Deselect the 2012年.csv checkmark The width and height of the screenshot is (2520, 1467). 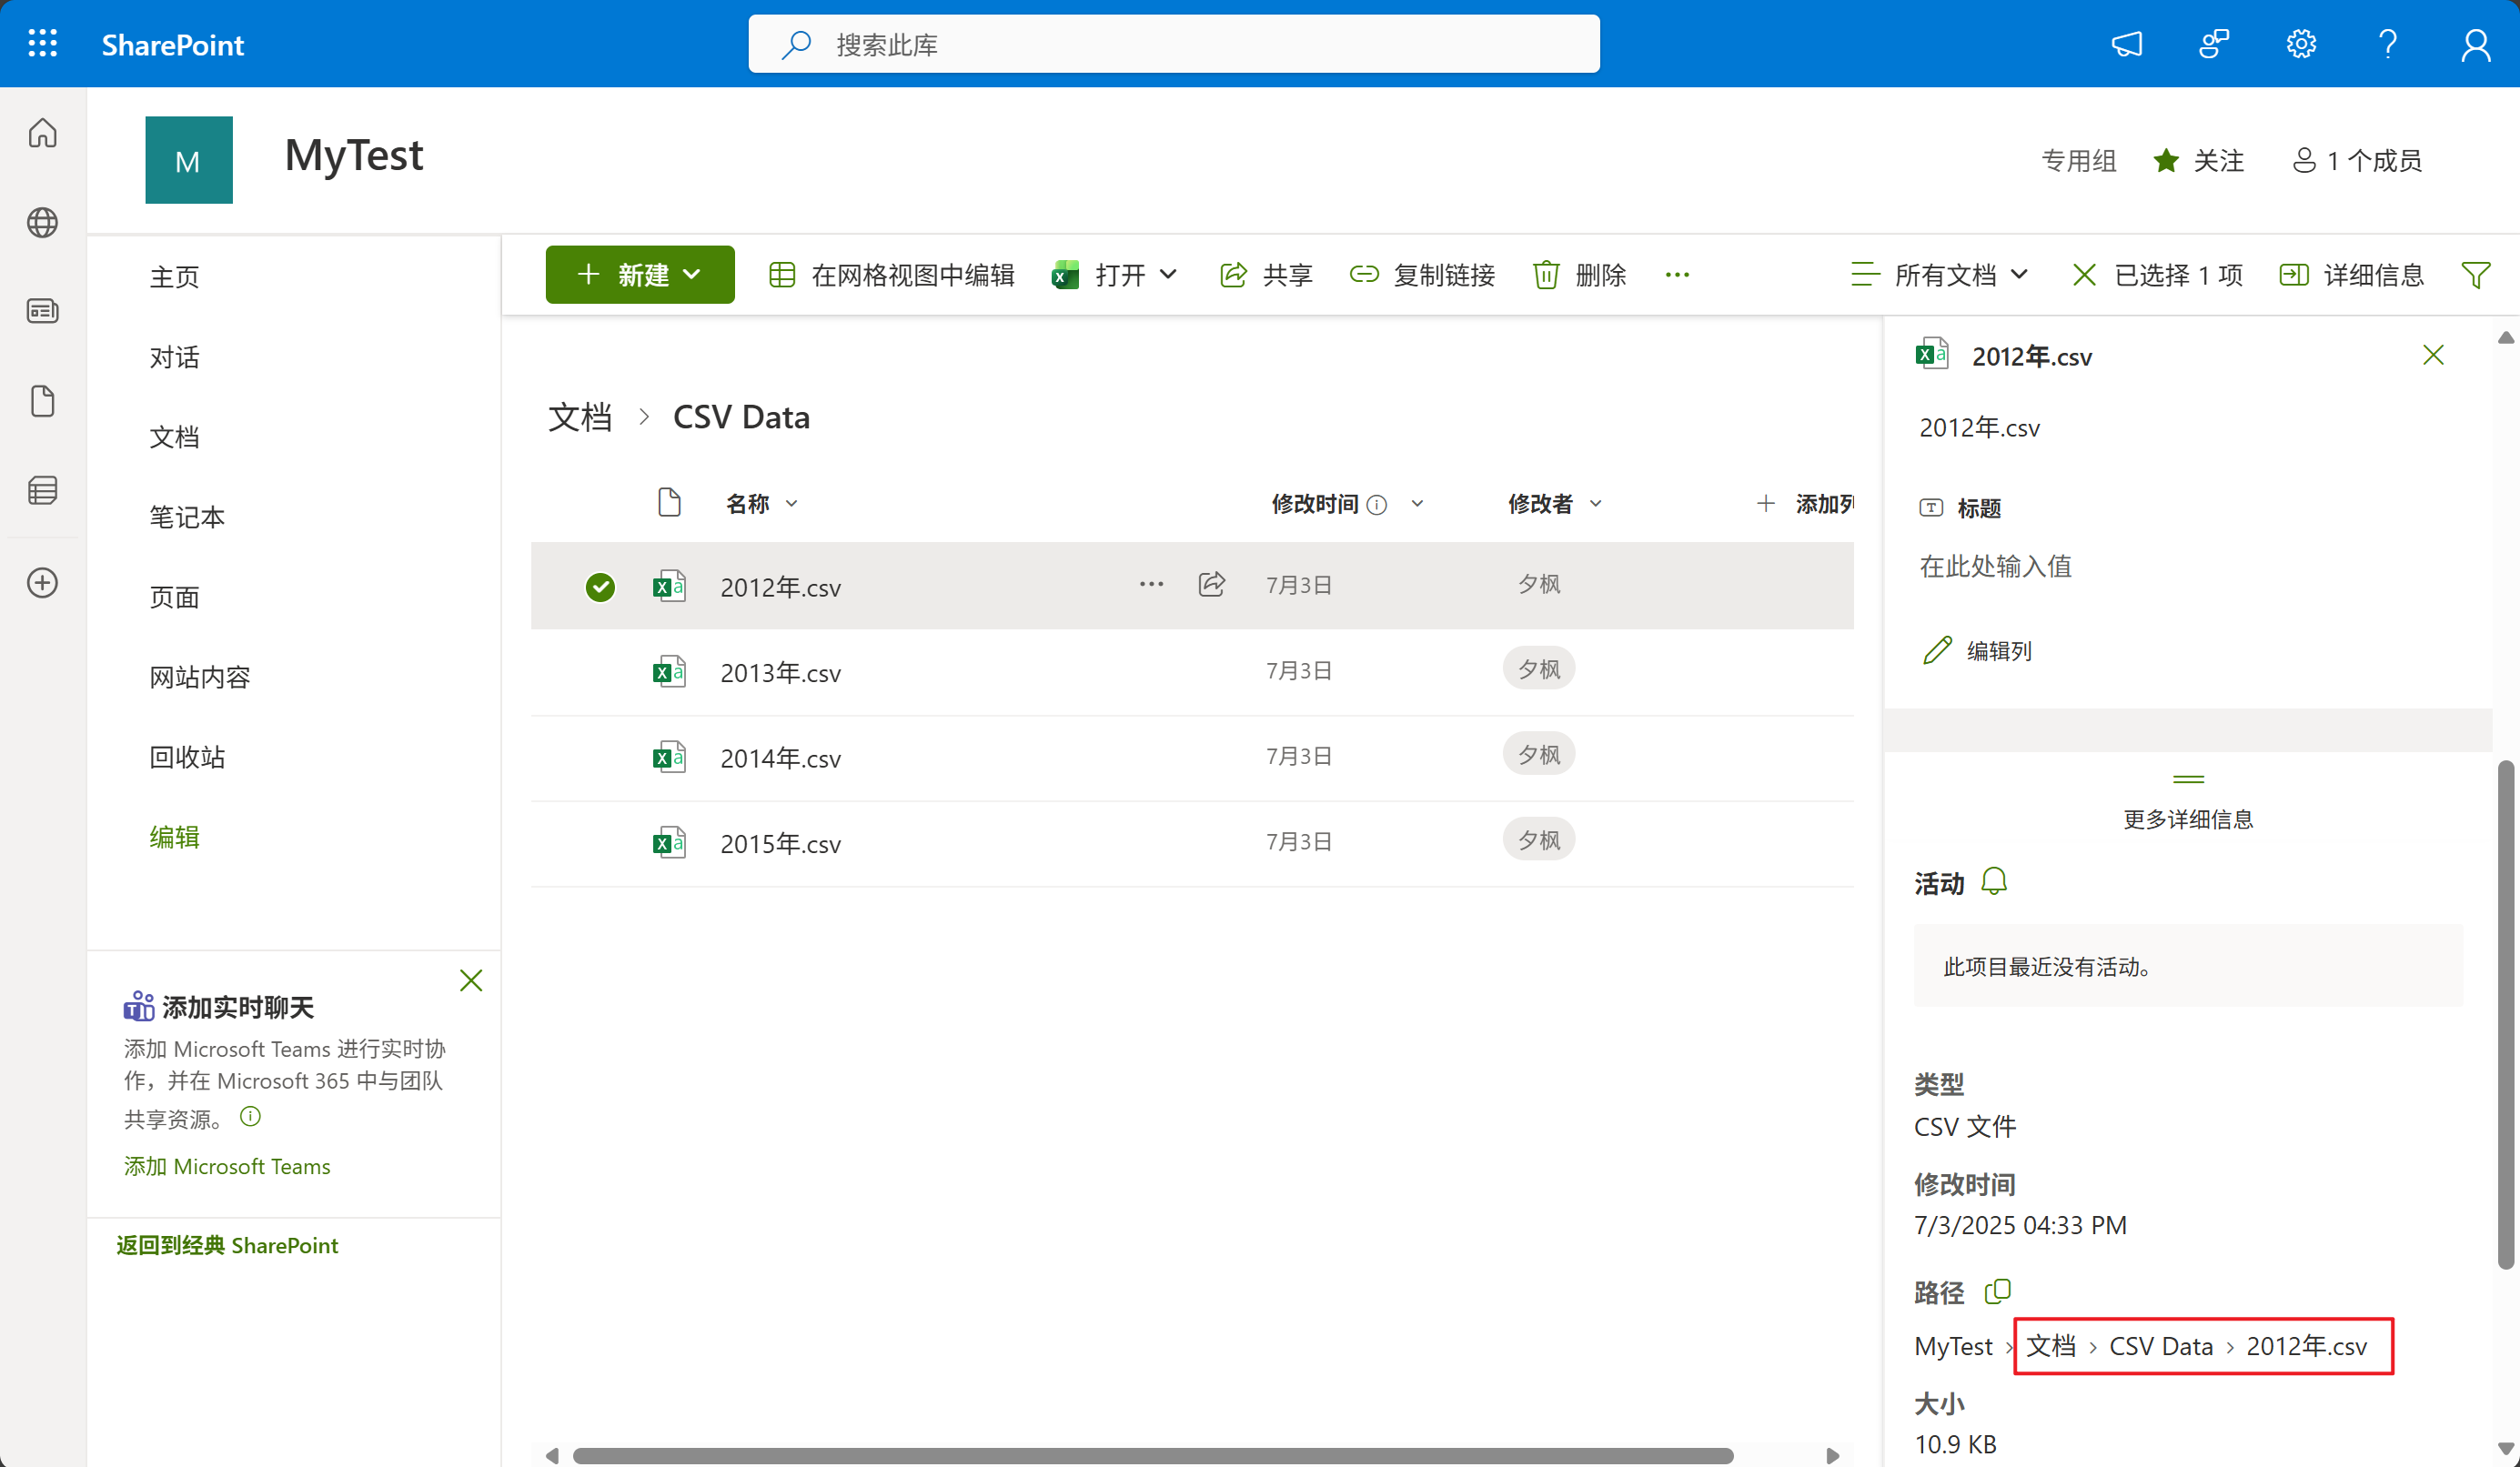tap(600, 587)
